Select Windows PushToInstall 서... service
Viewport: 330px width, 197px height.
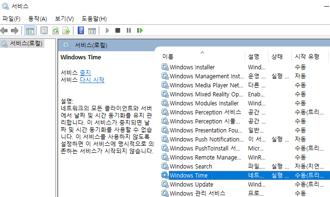(x=246, y=149)
